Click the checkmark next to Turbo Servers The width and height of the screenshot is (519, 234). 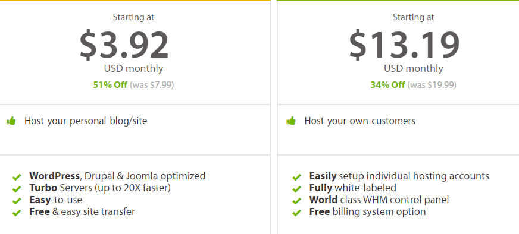[x=17, y=189]
